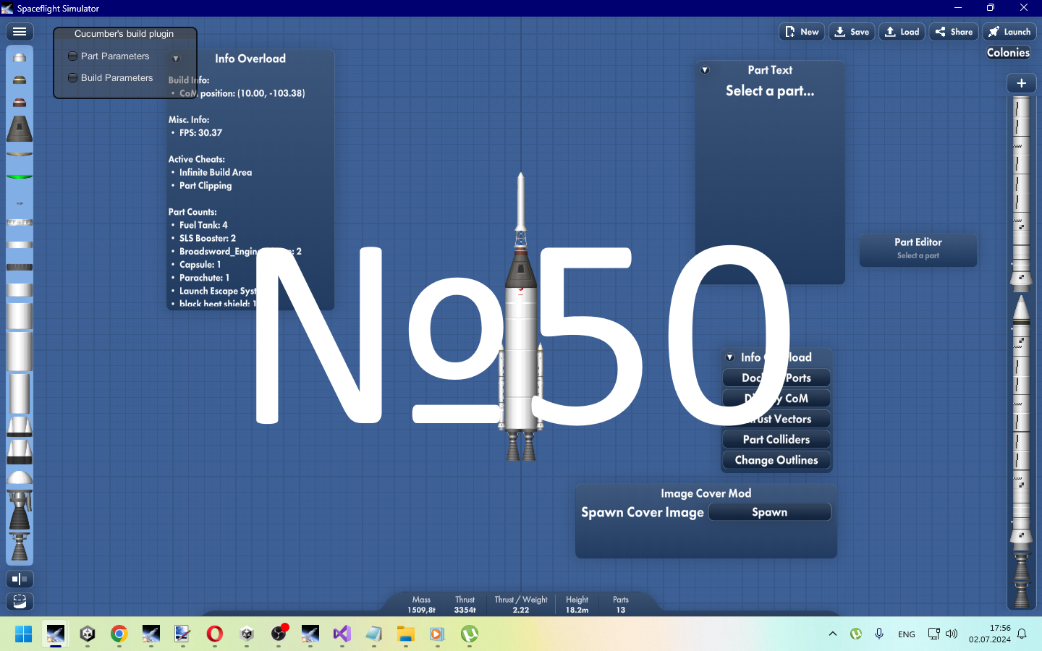Open uTorrent from the taskbar
The image size is (1042, 651).
(x=470, y=634)
